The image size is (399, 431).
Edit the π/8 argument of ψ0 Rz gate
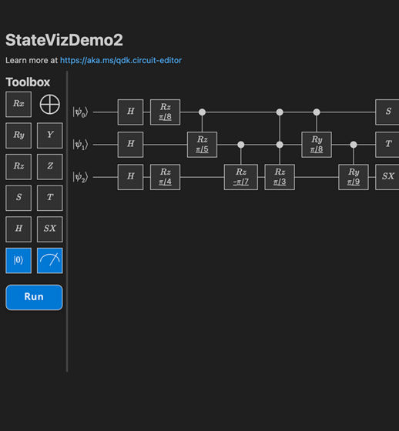click(x=165, y=117)
